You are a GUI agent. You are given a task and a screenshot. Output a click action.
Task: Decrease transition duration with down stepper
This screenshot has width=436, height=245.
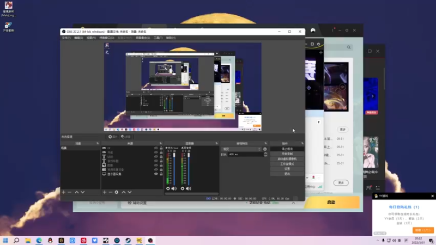point(265,156)
